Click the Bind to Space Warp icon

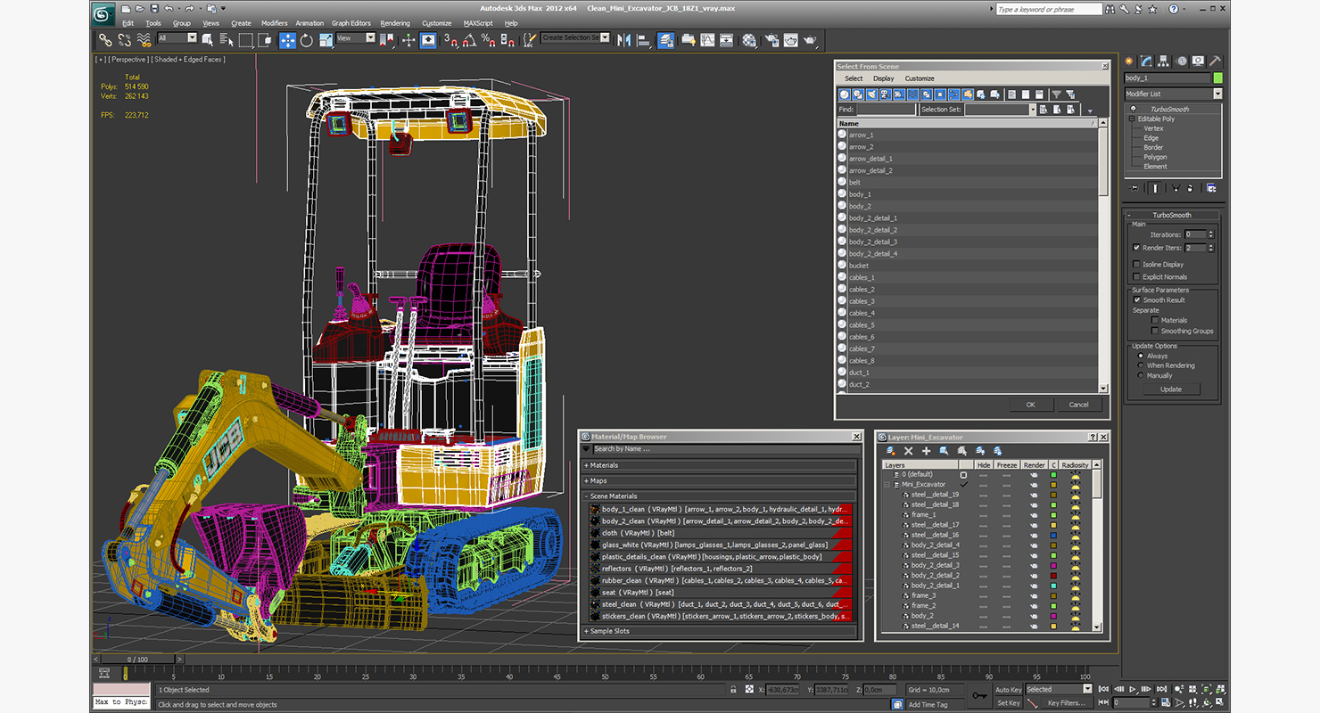pyautogui.click(x=144, y=40)
